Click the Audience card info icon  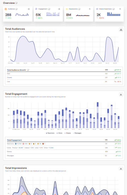16,9
